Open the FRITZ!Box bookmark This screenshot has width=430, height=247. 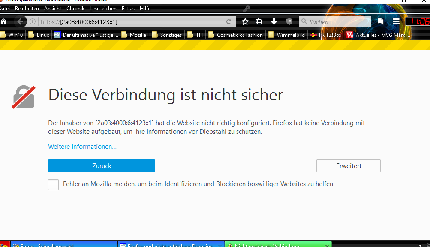326,35
